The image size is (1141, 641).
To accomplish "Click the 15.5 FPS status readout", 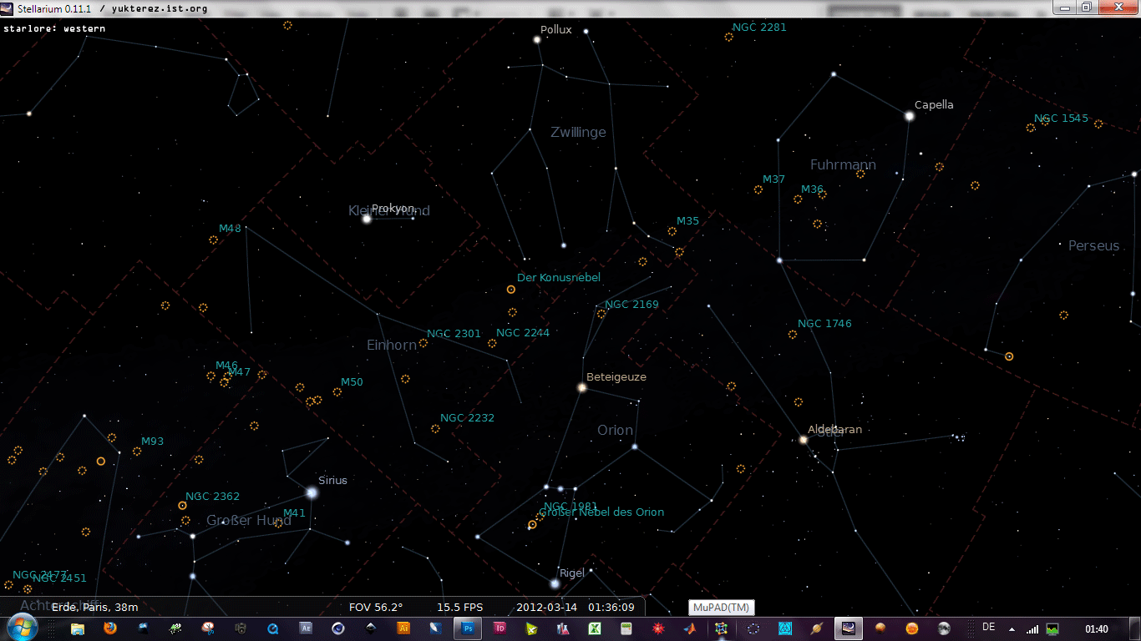I will pyautogui.click(x=459, y=608).
